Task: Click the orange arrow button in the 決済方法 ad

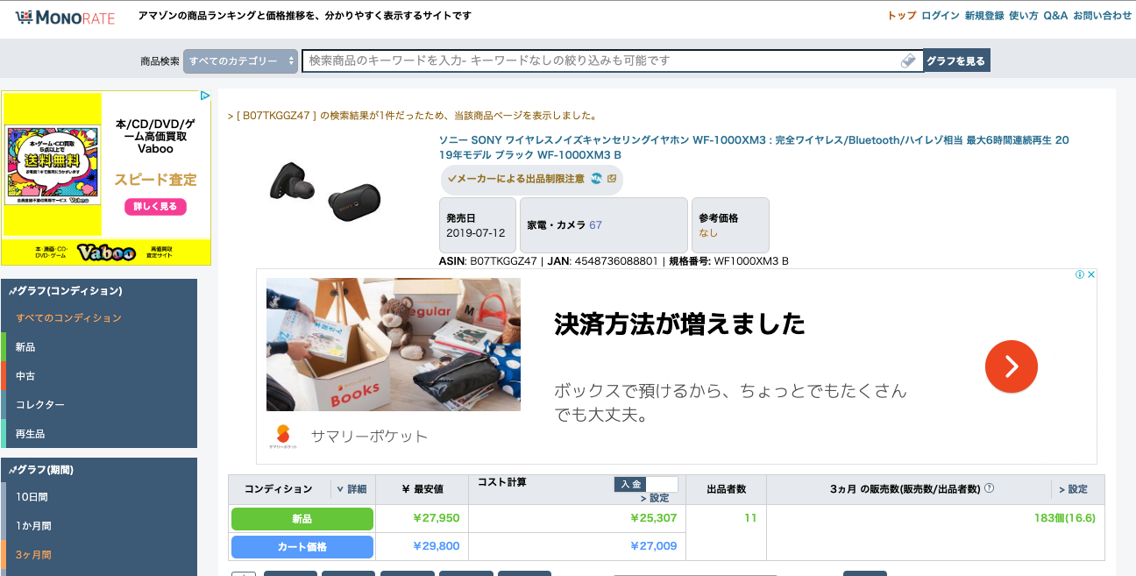Action: click(x=1011, y=366)
